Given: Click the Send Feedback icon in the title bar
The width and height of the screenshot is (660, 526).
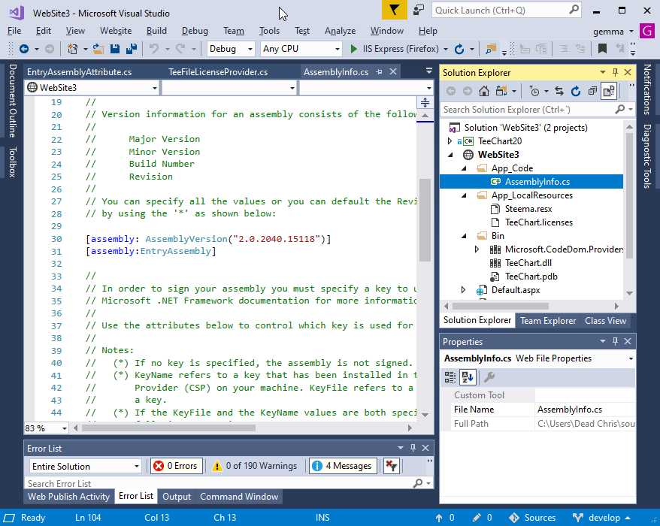Looking at the screenshot, I should [419, 10].
